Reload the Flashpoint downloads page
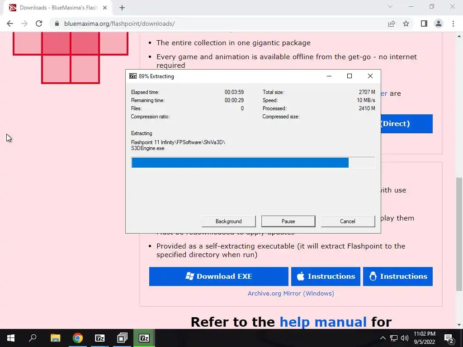 [x=39, y=23]
